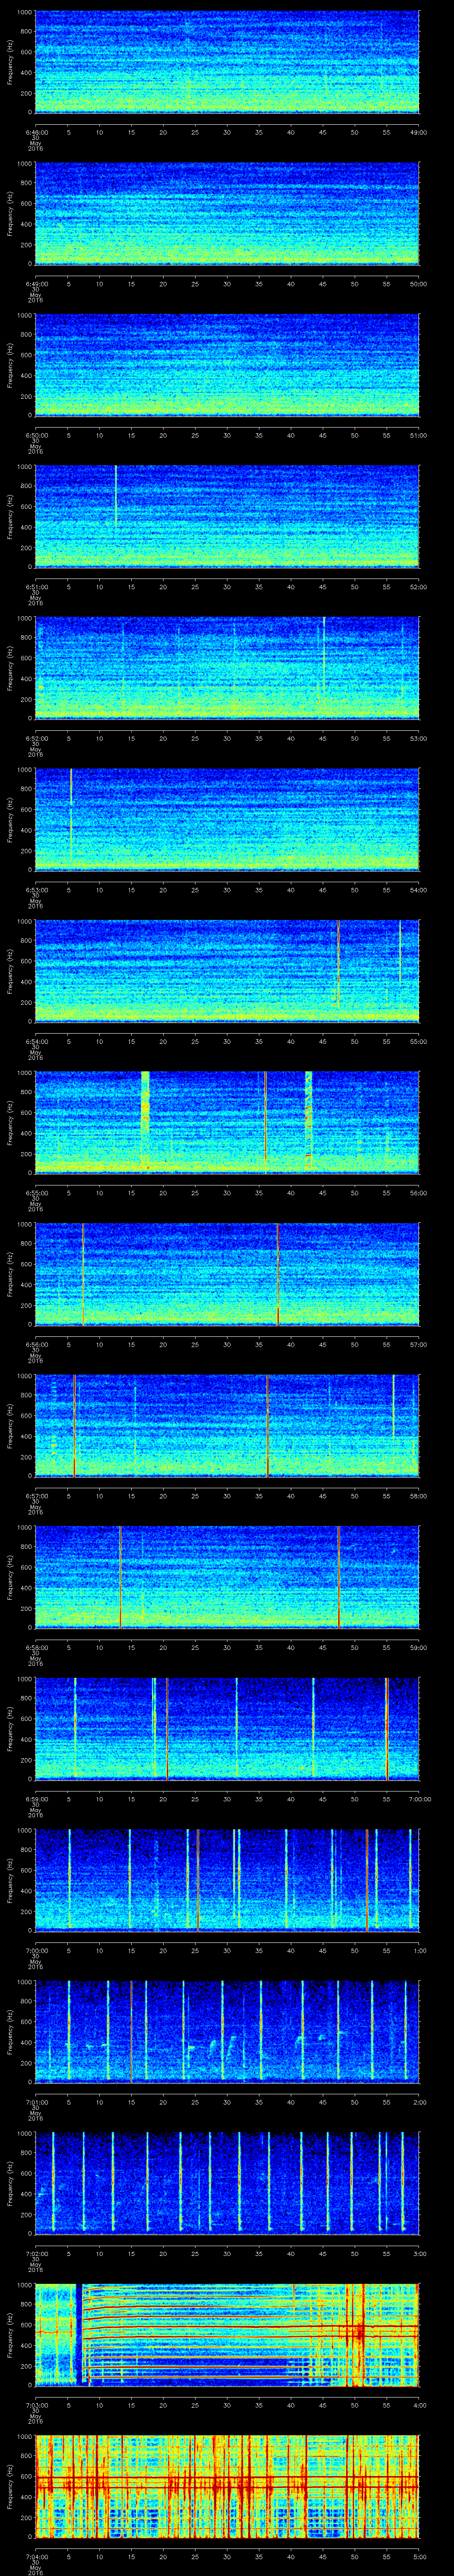Open the spectrogram panel starting at 6:50:00

coord(227,364)
